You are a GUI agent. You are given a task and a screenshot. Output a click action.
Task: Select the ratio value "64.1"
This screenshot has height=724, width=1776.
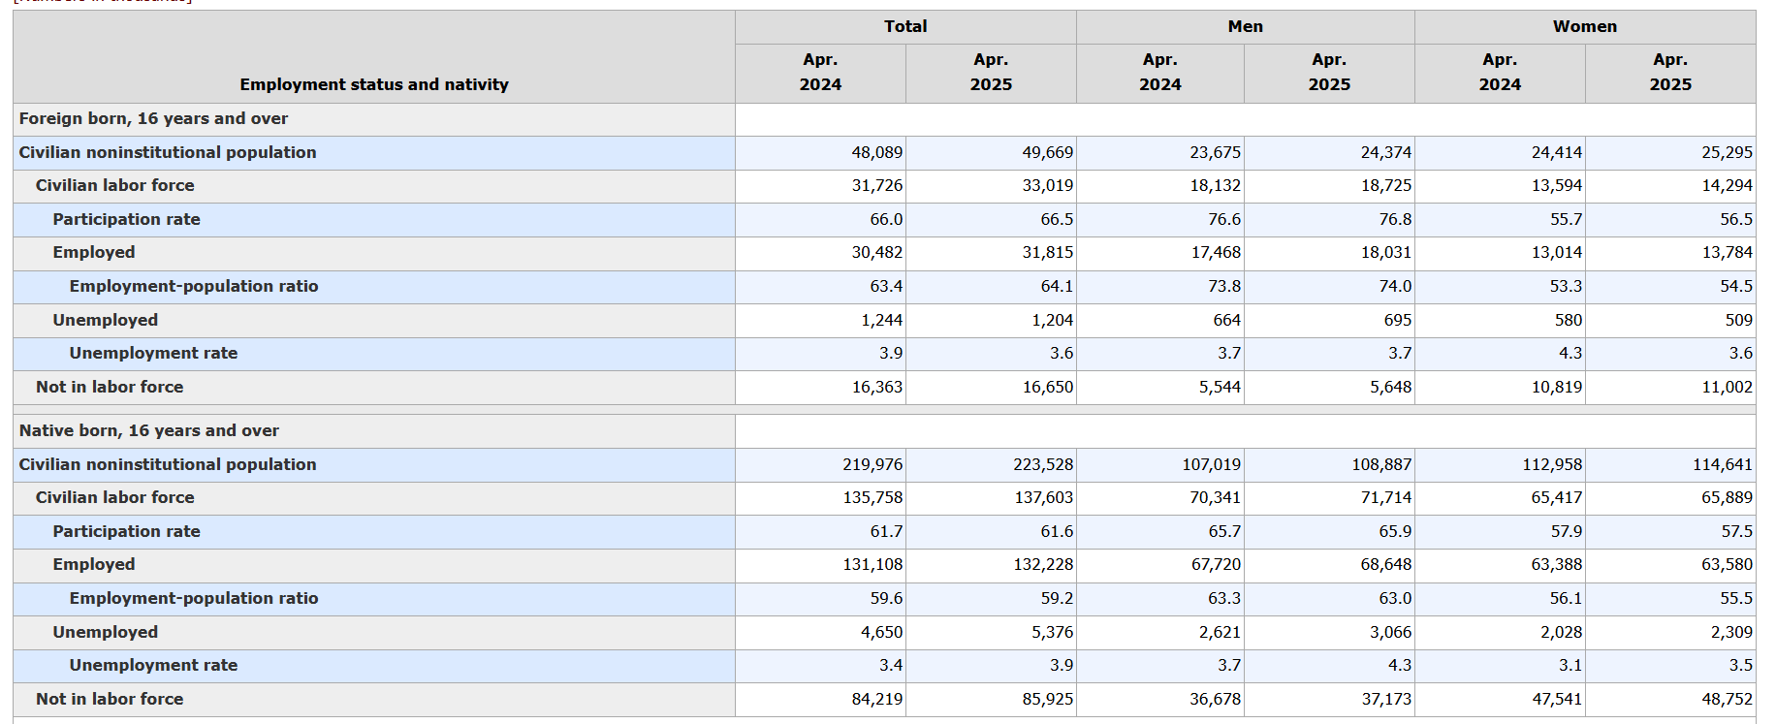click(x=1057, y=286)
